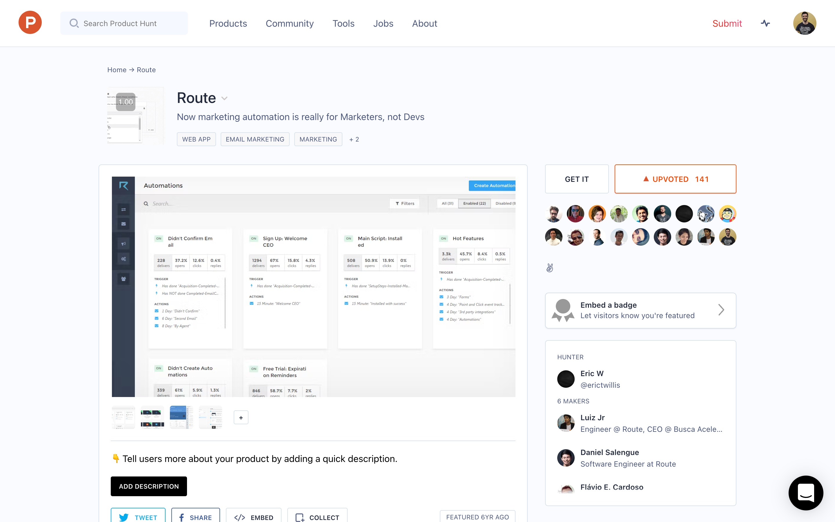Click the Product Hunt logo
The width and height of the screenshot is (835, 522).
coord(30,23)
